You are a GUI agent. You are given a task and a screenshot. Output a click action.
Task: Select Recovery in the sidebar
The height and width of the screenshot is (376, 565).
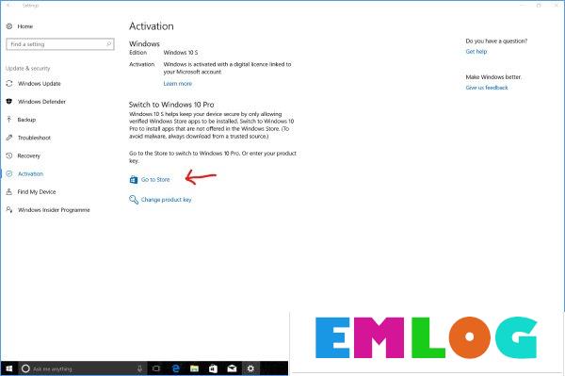point(29,155)
